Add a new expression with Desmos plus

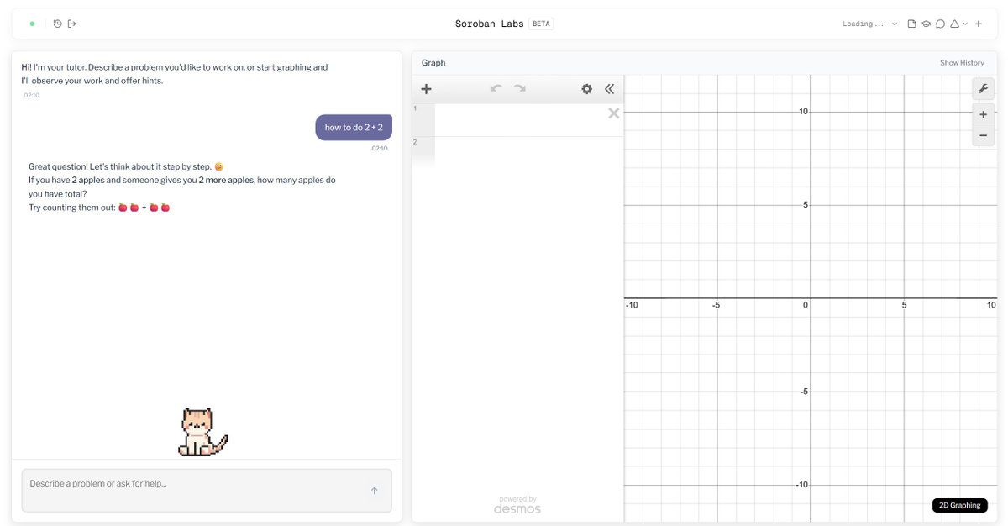(x=426, y=89)
